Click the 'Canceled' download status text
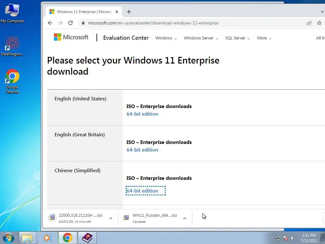The width and height of the screenshot is (325, 244). click(x=139, y=221)
